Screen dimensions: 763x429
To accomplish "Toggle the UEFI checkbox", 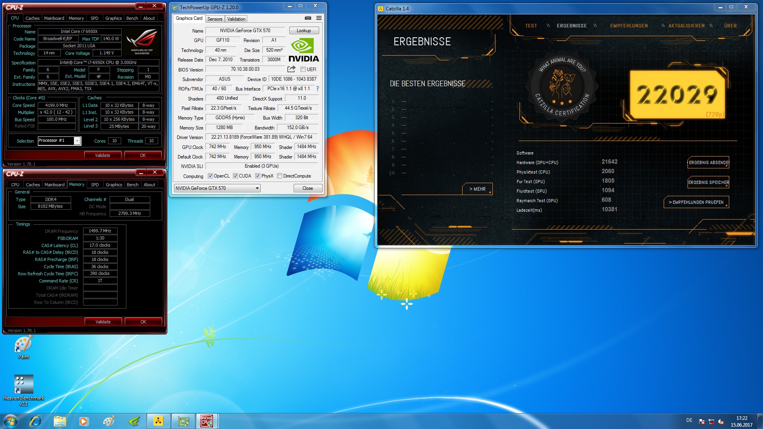I will click(x=303, y=70).
